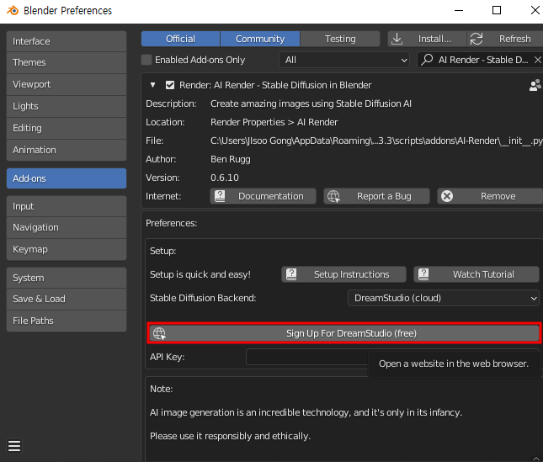This screenshot has width=543, height=462.
Task: Uncheck the AI Render add-on checkbox
Action: pyautogui.click(x=170, y=85)
